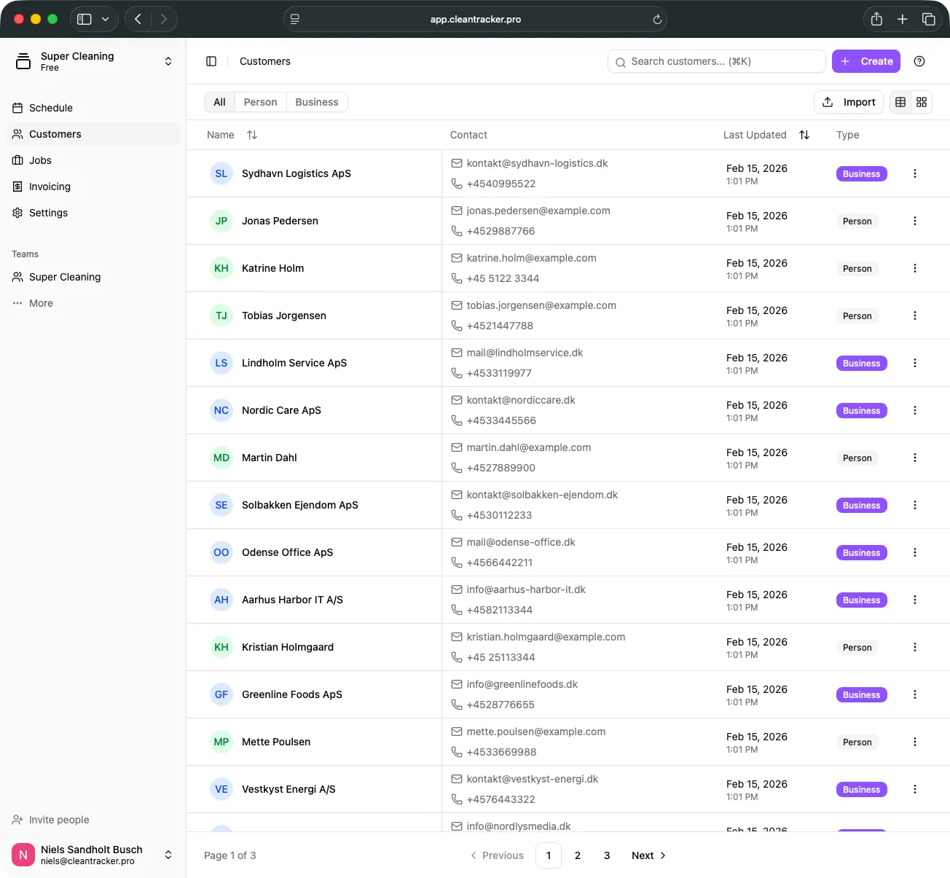The height and width of the screenshot is (878, 950).
Task: Go to Next page of customers
Action: [x=648, y=855]
